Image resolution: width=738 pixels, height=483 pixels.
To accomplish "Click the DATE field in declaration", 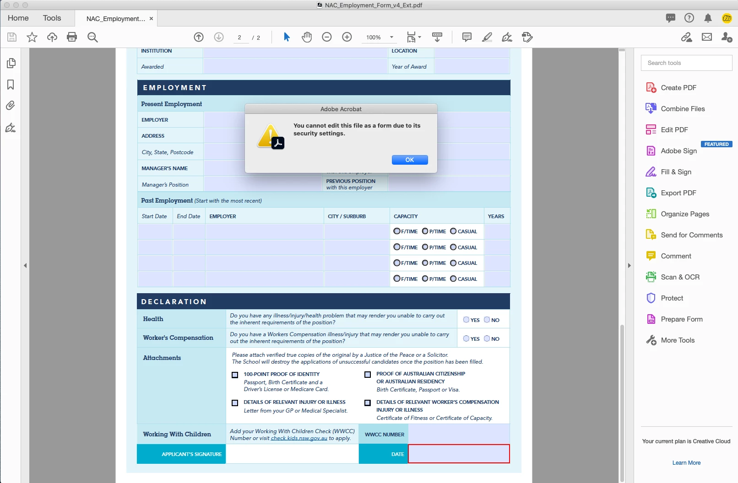I will tap(459, 454).
